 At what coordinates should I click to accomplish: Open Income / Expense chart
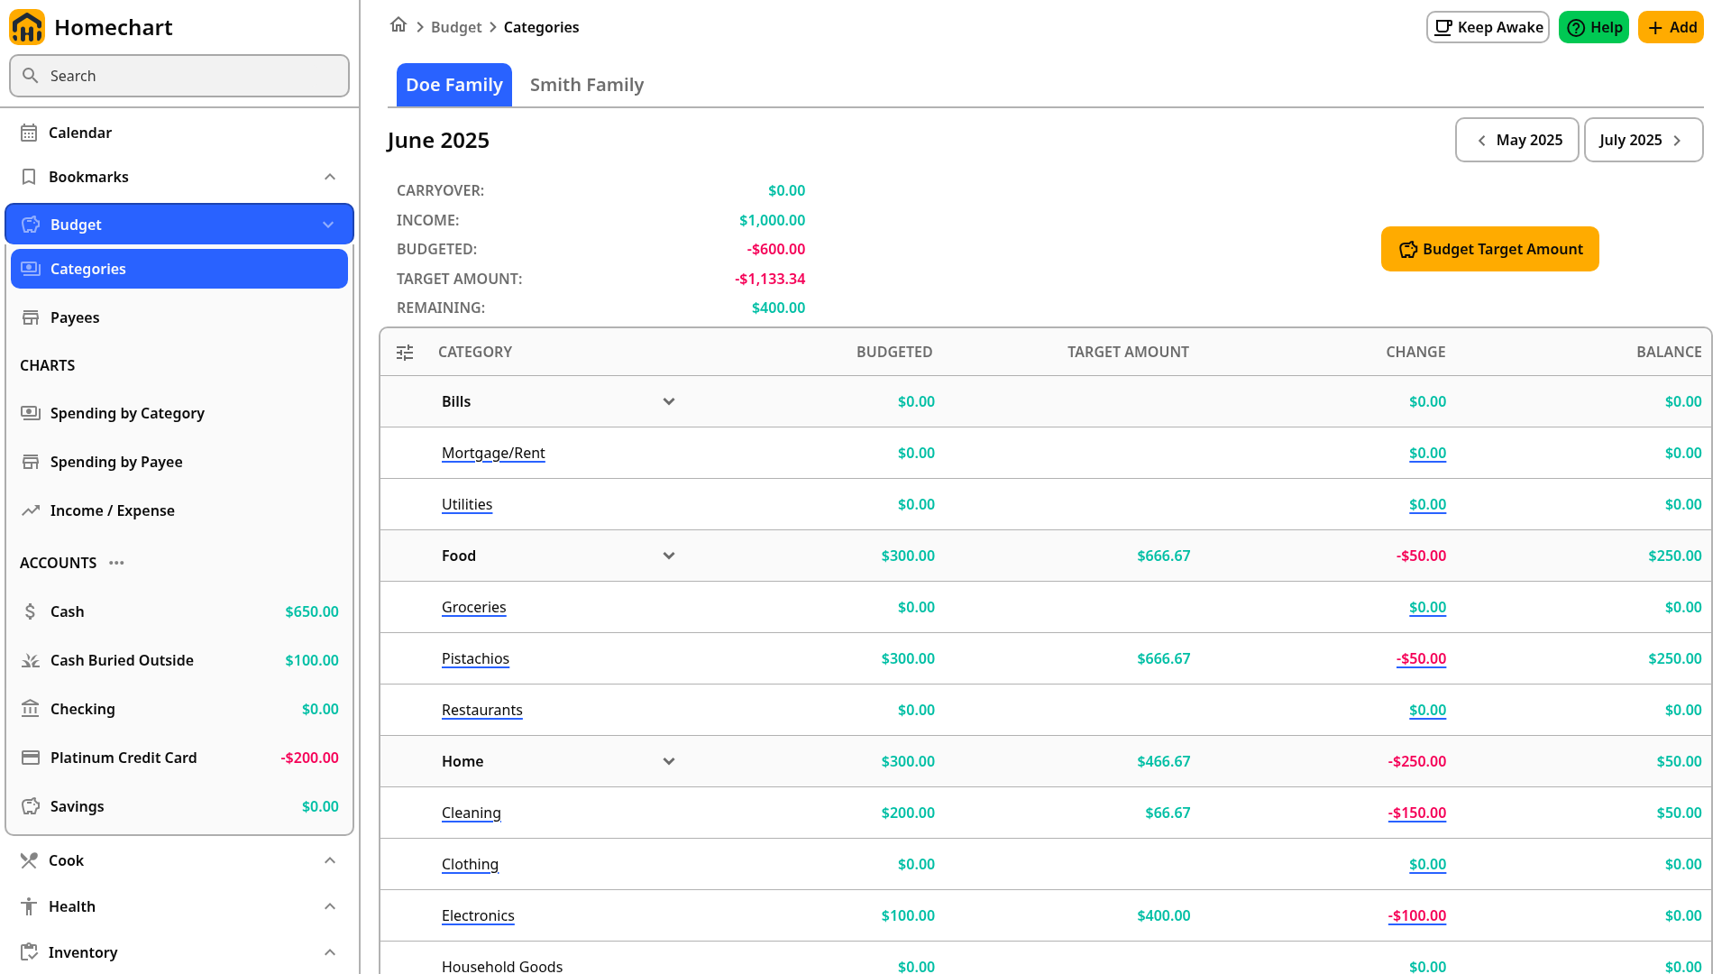click(x=179, y=510)
